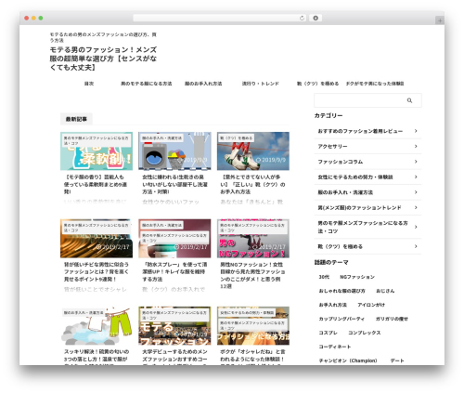Open チャンピオン（Champion） tag
This screenshot has height=393, width=464.
pyautogui.click(x=348, y=360)
